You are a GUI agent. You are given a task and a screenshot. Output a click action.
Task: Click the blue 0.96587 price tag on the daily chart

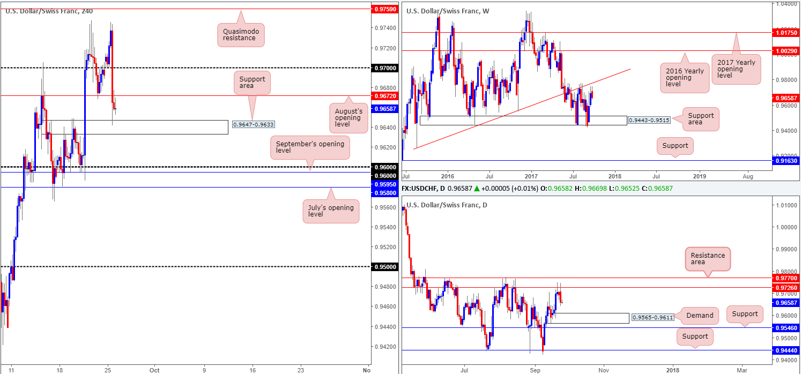785,303
